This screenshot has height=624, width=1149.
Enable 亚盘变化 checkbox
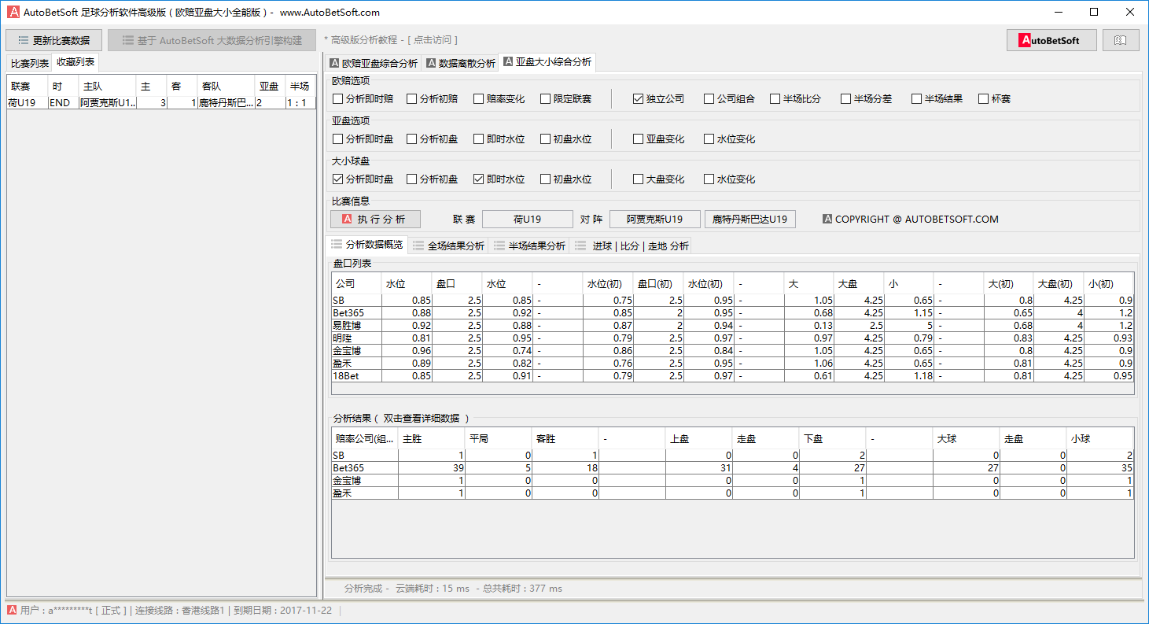(x=658, y=139)
